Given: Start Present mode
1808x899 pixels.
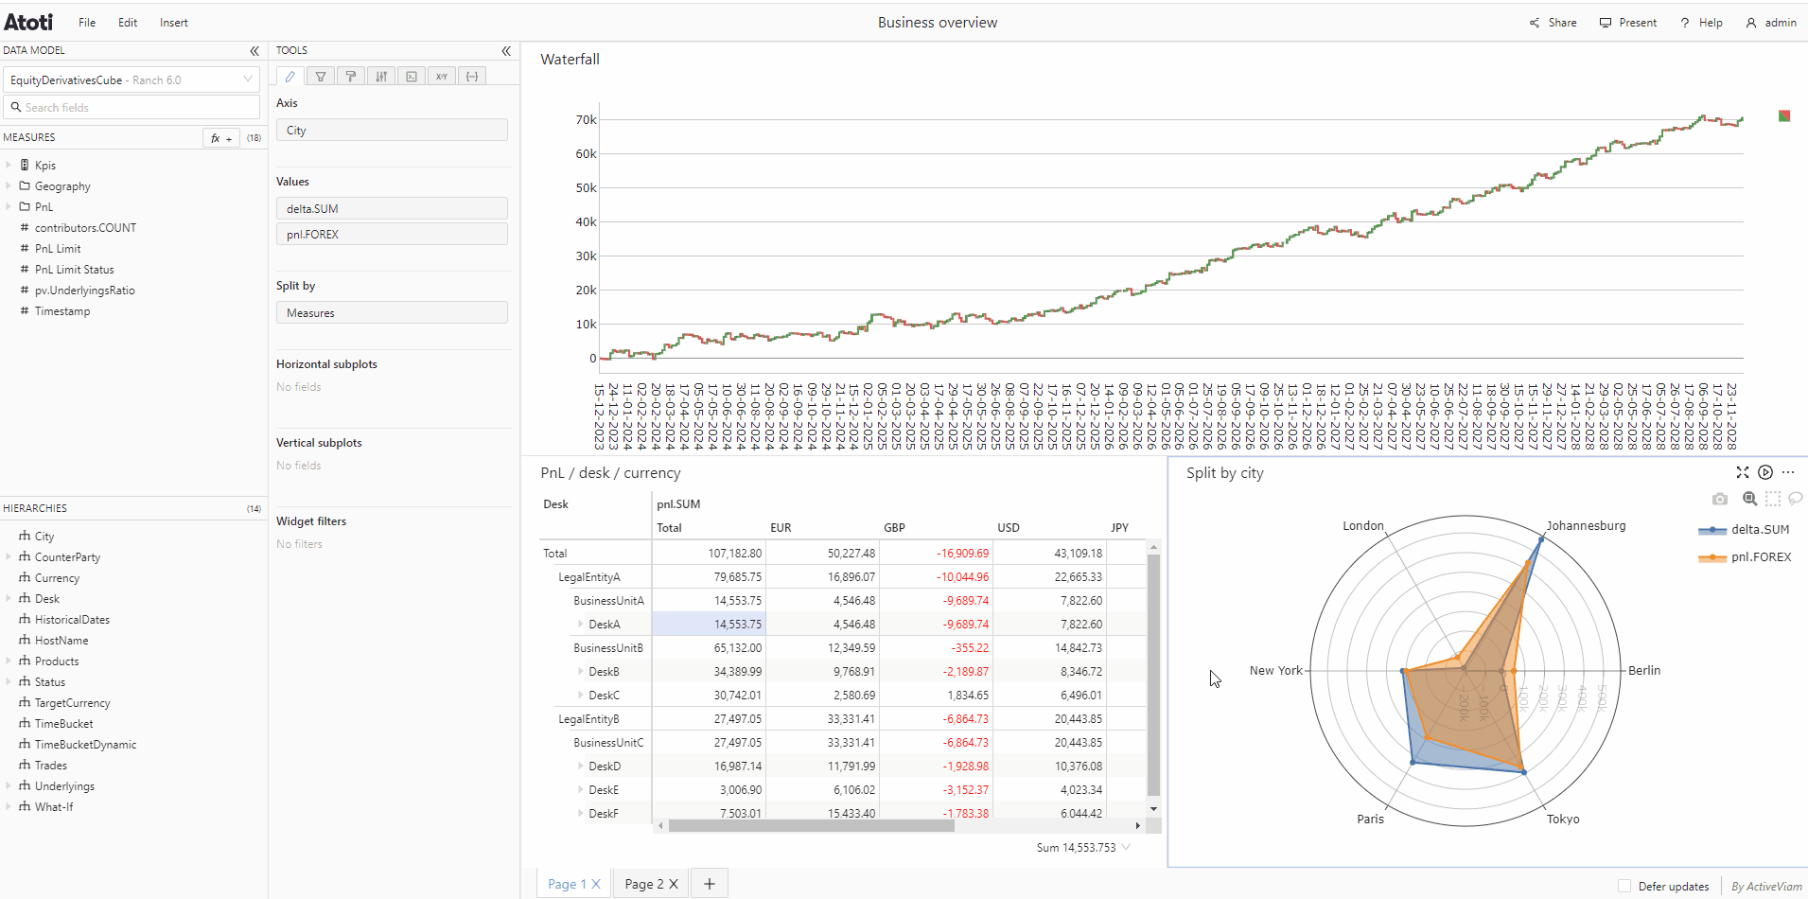Looking at the screenshot, I should [1628, 23].
